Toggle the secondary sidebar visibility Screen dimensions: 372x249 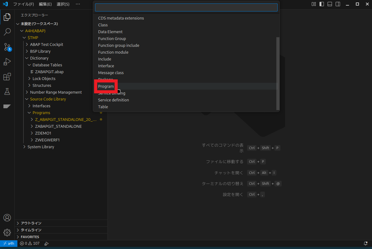[338, 4]
